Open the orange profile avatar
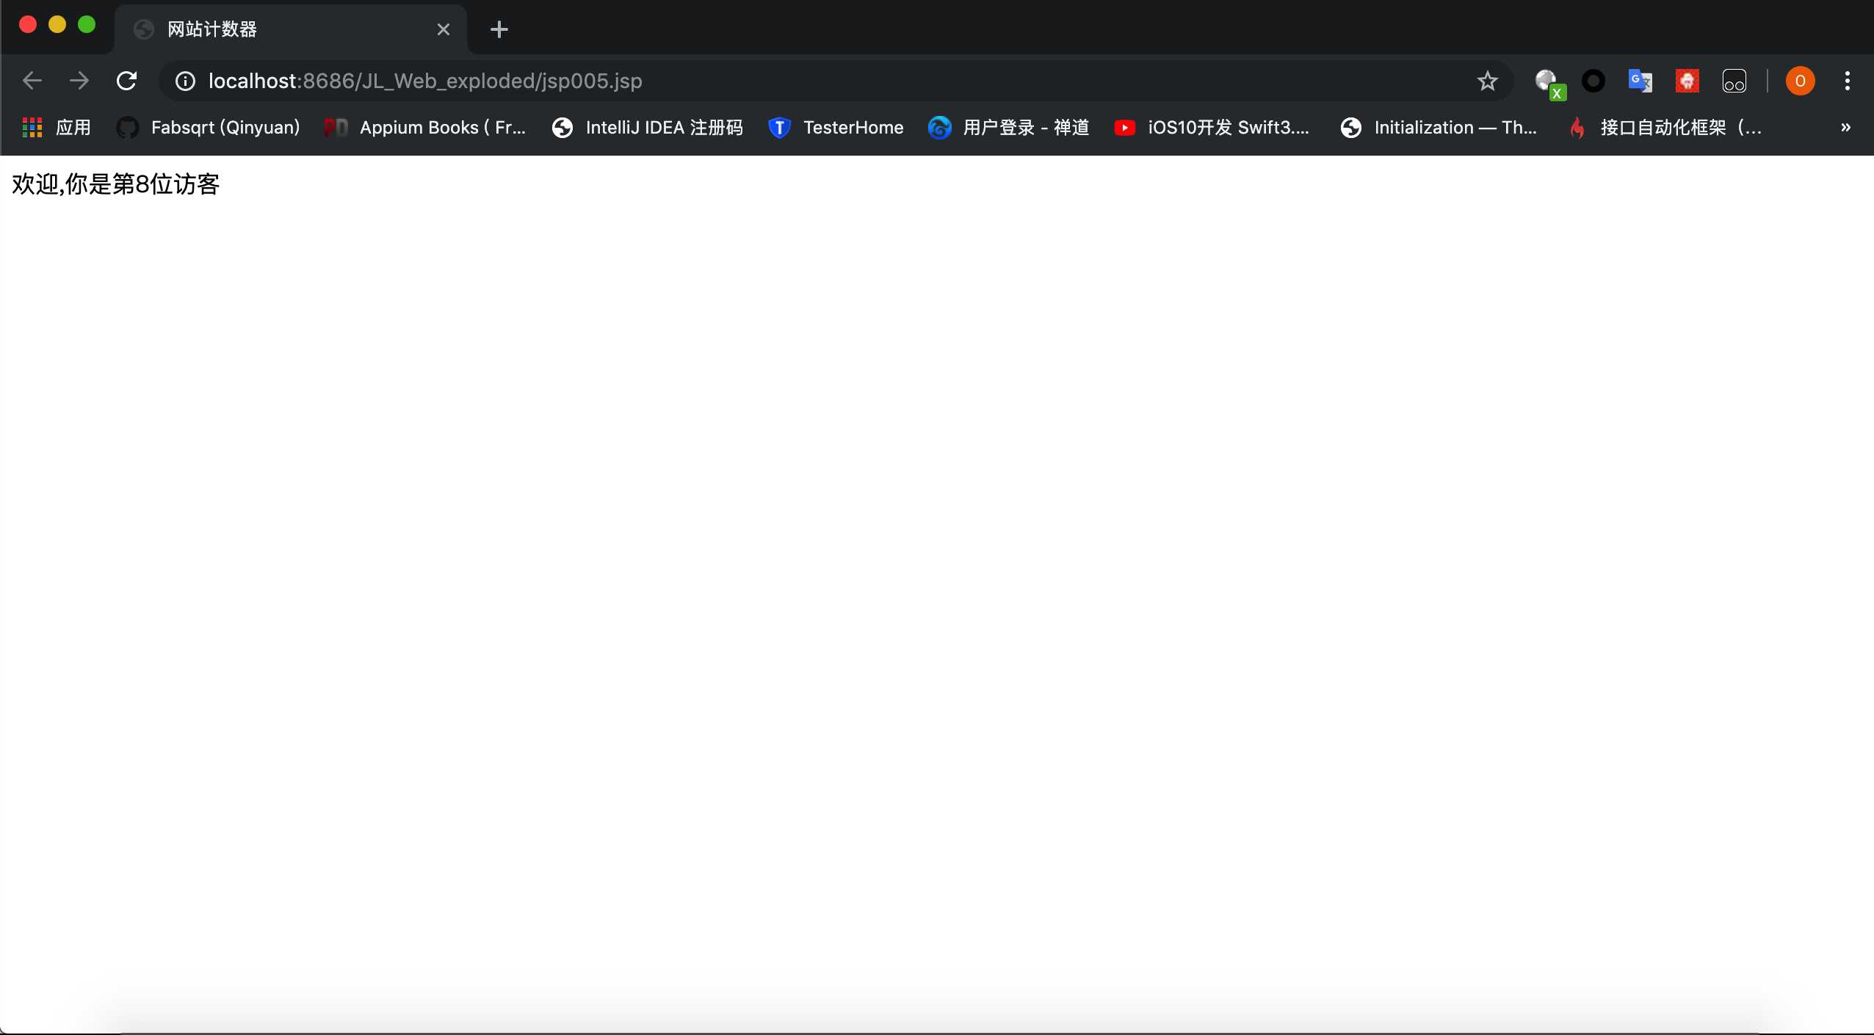Screen dimensions: 1874x1035 coord(1801,81)
